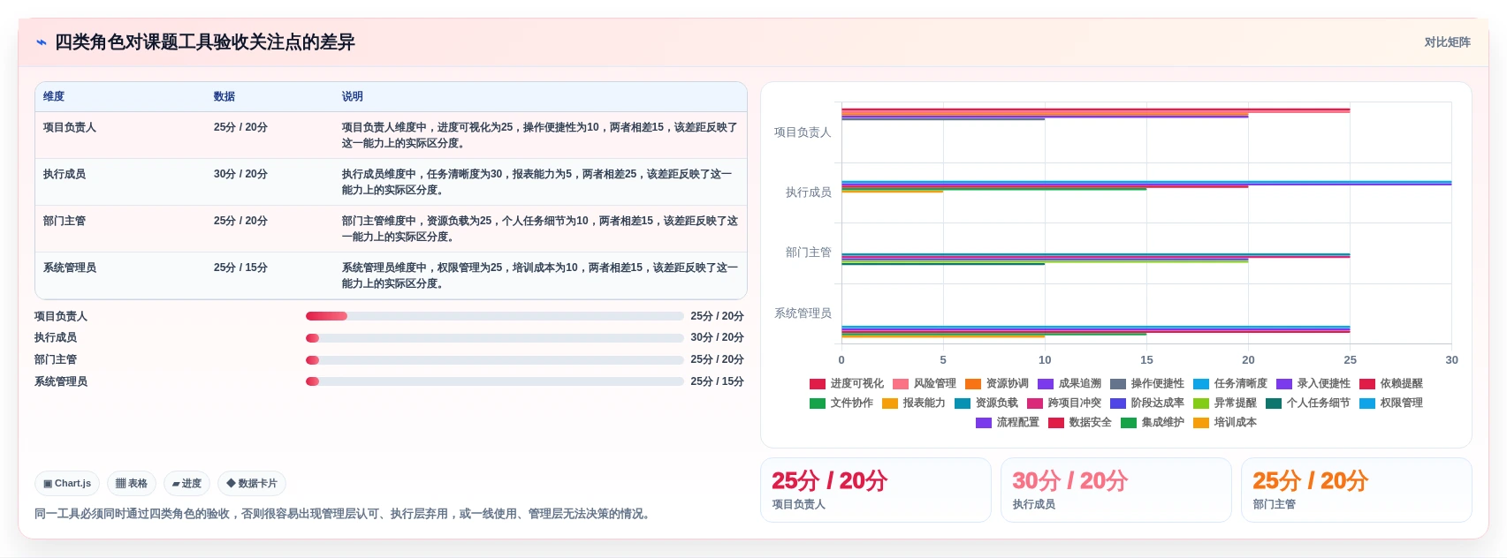Toggle the 报表能力 legend item
Image resolution: width=1507 pixels, height=558 pixels.
pos(914,403)
